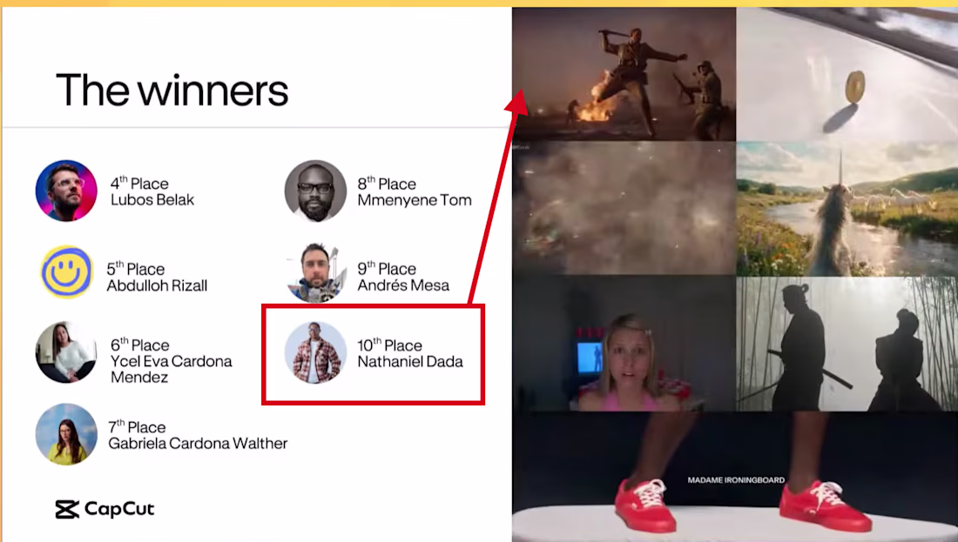Click Andrés Mesa's profile photo
The image size is (958, 542).
point(315,271)
